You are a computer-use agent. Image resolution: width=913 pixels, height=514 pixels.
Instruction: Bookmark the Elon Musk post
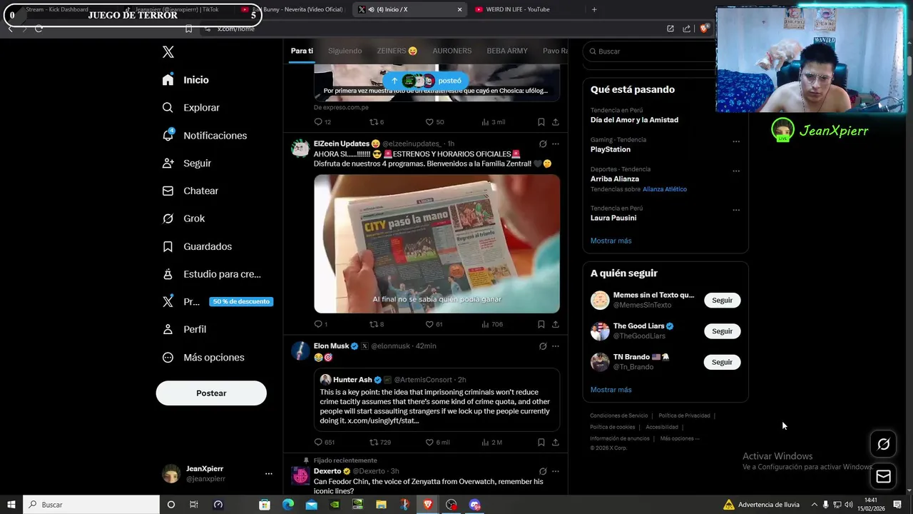tap(541, 442)
